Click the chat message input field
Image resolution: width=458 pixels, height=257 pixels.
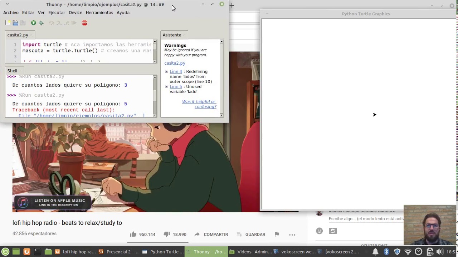[366, 219]
